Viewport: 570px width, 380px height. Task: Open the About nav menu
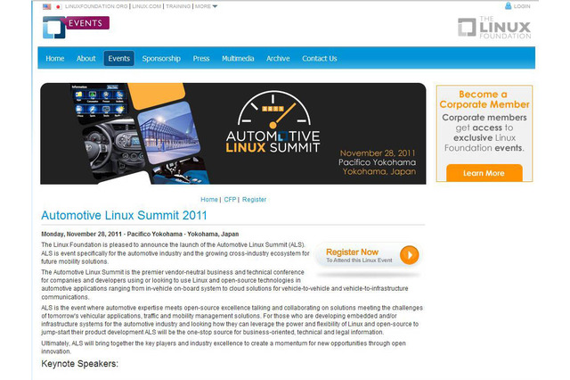coord(85,58)
